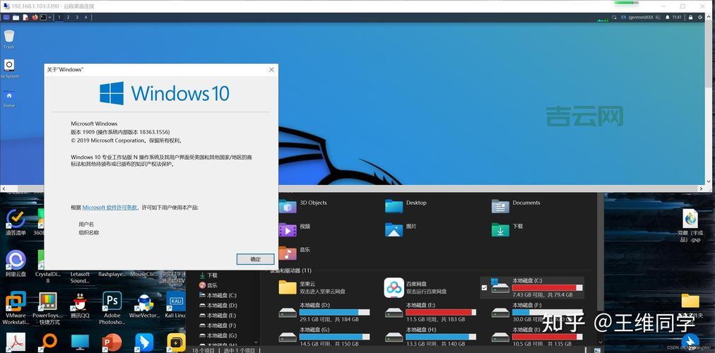Open the Trash icon on Kali desktop
The width and height of the screenshot is (715, 353).
click(9, 36)
